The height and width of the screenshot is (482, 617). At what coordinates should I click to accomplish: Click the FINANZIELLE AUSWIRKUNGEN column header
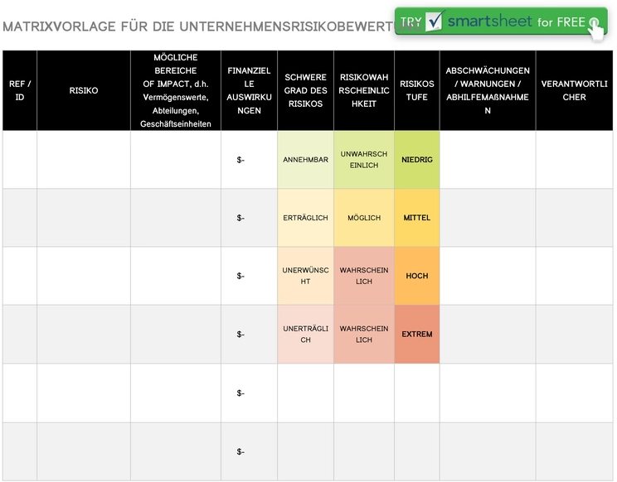249,90
